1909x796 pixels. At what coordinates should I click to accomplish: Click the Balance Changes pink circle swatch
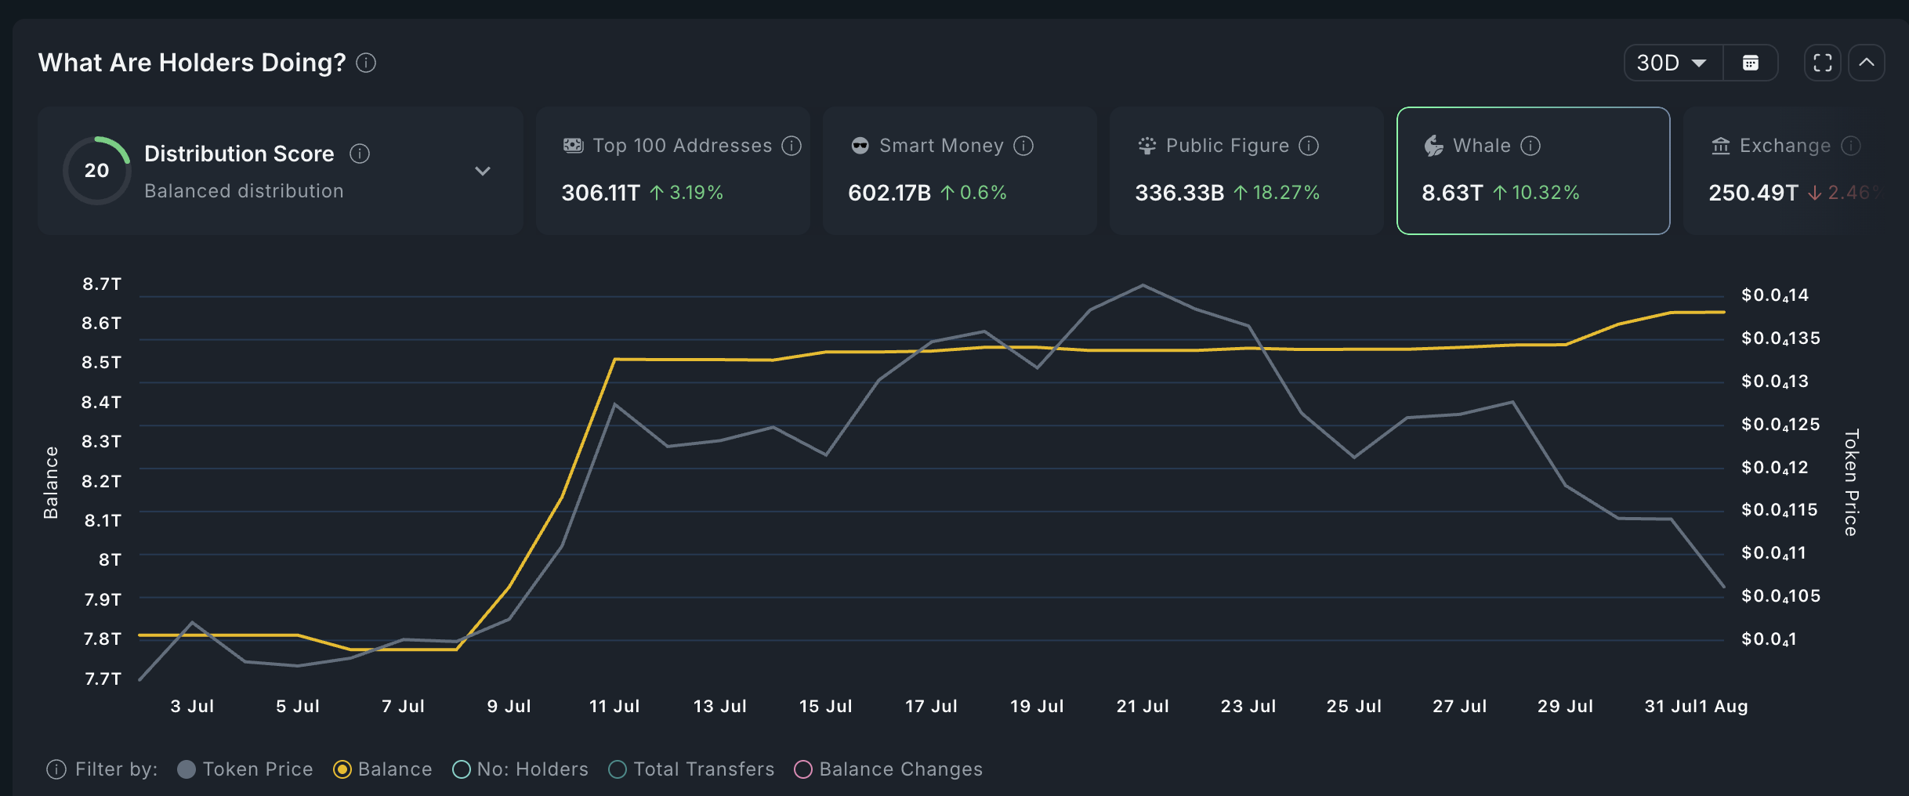803,769
